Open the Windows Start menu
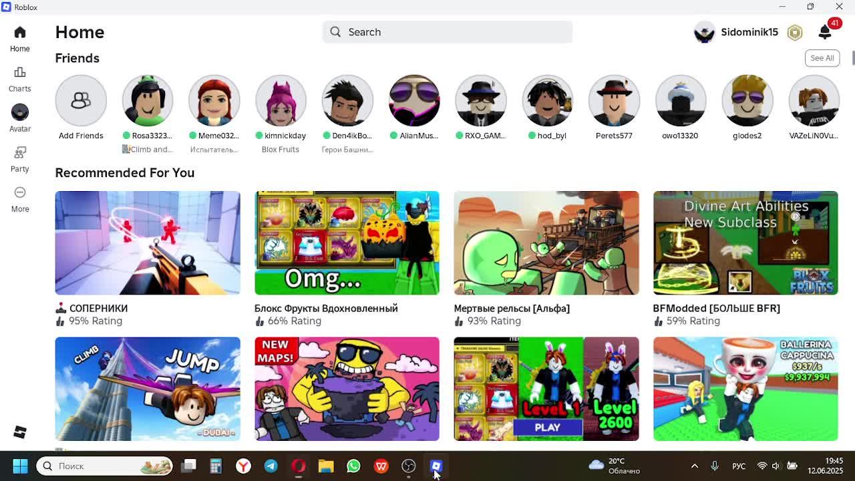 [x=20, y=466]
